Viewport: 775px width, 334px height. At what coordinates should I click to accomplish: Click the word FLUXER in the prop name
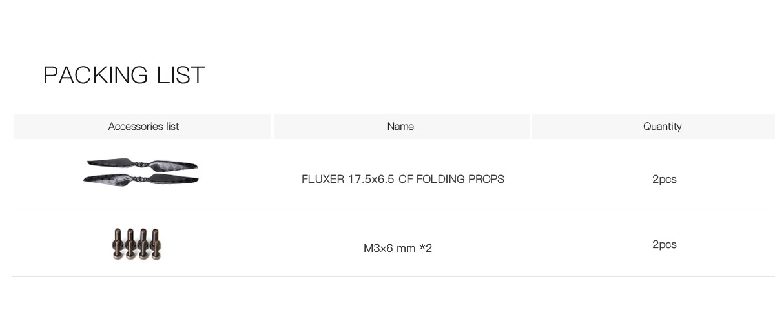pyautogui.click(x=323, y=179)
